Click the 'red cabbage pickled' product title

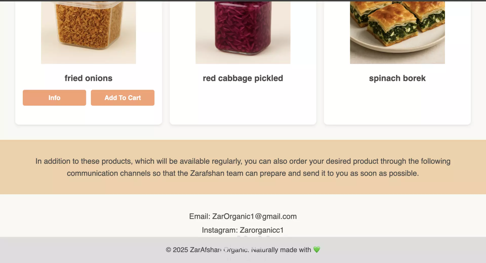click(x=243, y=78)
